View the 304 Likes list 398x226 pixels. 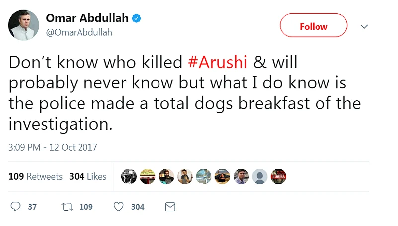88,176
